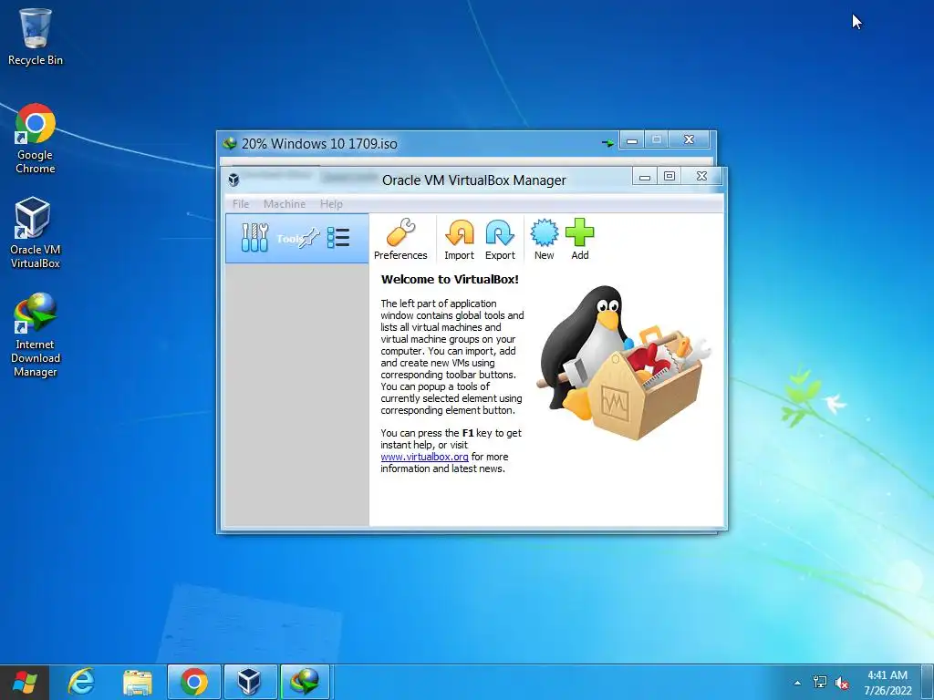
Task: Select the Internet Download Manager desktop shortcut
Action: [36, 335]
